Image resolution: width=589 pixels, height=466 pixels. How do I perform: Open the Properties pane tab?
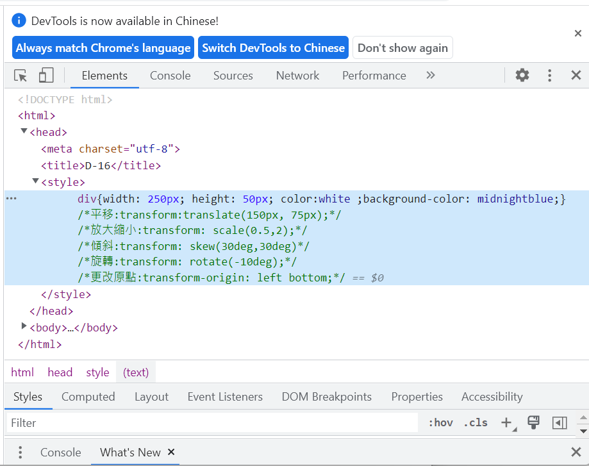pos(417,397)
